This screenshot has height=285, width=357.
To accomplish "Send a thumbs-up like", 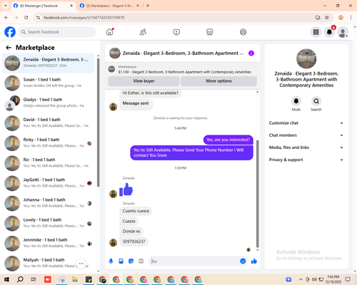I will (254, 261).
